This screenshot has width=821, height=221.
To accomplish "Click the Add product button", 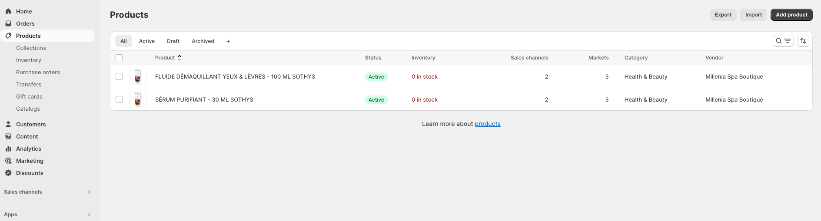I will (x=791, y=15).
